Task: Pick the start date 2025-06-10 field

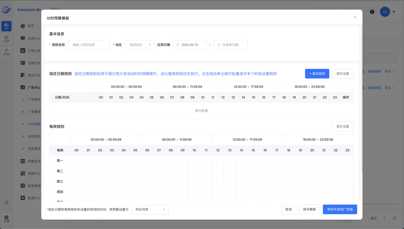Action: coord(190,45)
